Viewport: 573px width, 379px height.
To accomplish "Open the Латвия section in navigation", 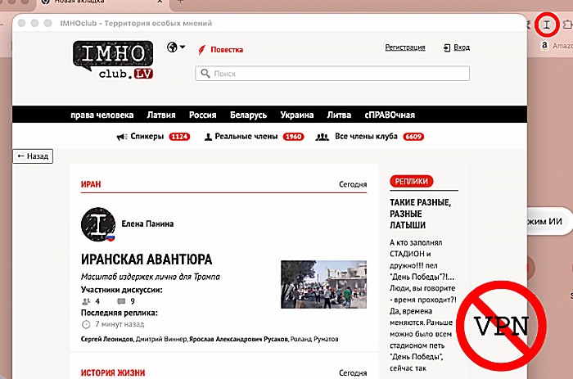I will [x=161, y=115].
